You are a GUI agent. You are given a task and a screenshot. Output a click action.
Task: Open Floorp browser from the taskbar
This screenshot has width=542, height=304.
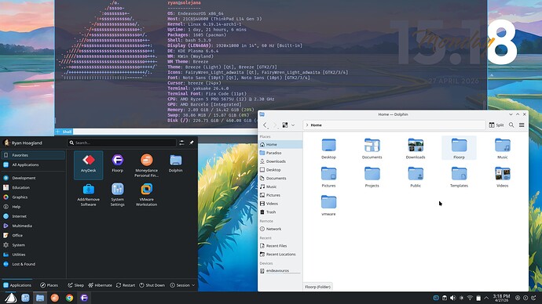pyautogui.click(x=84, y=298)
